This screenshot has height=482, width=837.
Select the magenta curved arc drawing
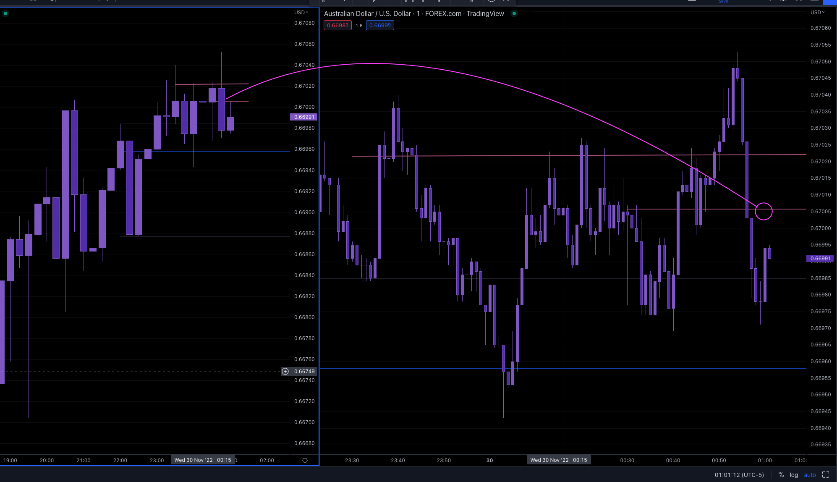pyautogui.click(x=462, y=74)
